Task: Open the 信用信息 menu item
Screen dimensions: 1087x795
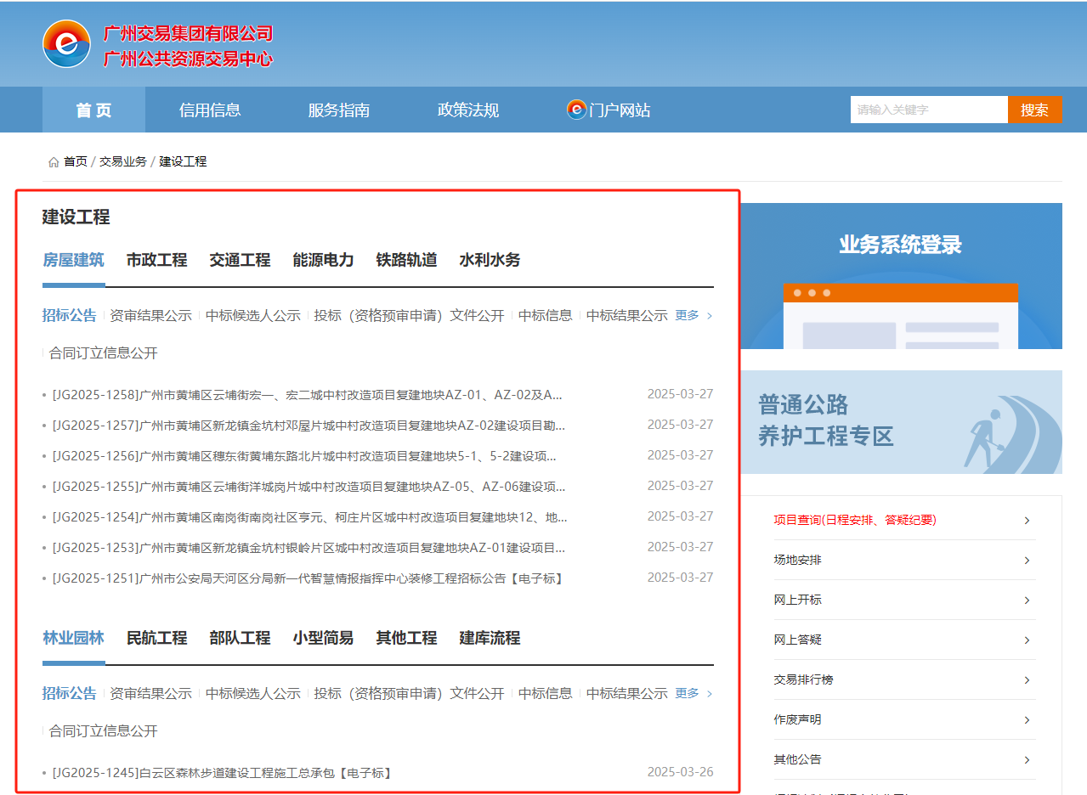Action: [210, 110]
